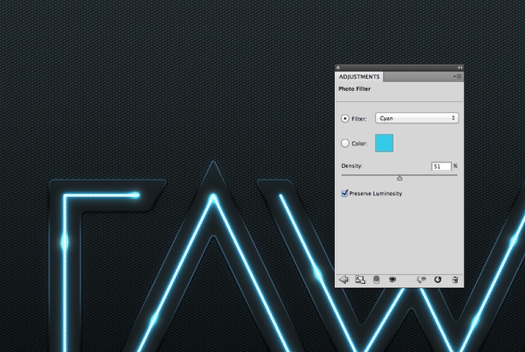
Task: Select the Color radio button
Action: coord(345,143)
